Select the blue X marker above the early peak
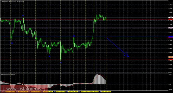Image resolution: width=173 pixels, height=93 pixels. 23,15
